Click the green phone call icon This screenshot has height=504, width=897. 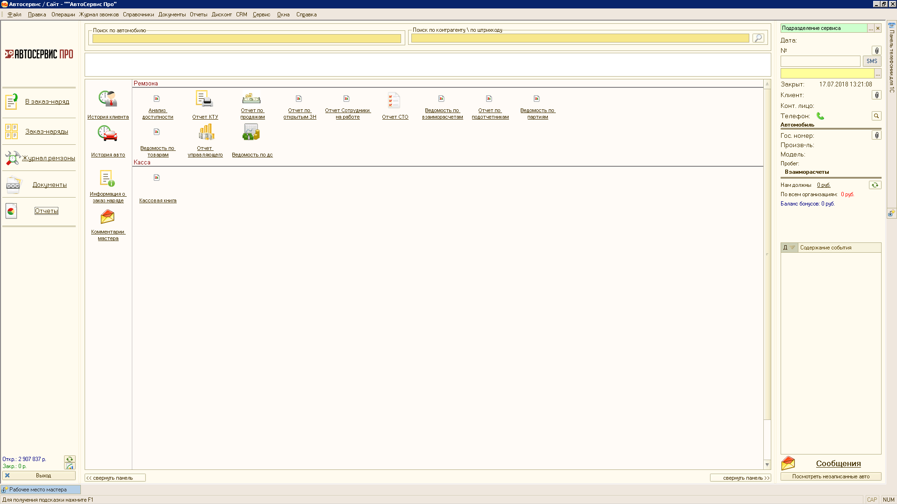[820, 116]
